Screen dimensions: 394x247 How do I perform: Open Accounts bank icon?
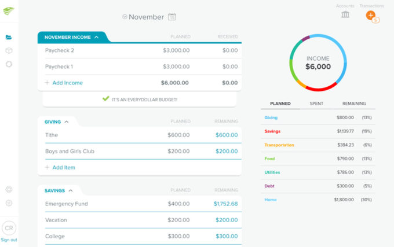click(345, 14)
